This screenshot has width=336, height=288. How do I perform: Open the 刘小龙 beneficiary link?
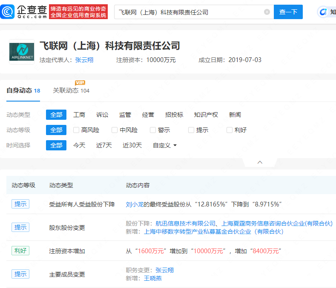(134, 204)
